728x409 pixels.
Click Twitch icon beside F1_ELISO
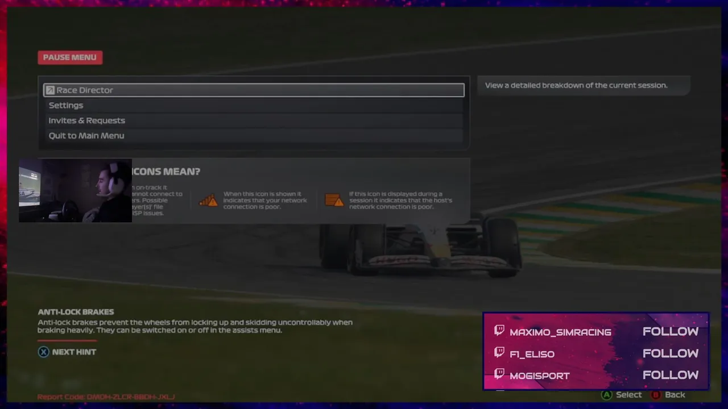coord(499,352)
